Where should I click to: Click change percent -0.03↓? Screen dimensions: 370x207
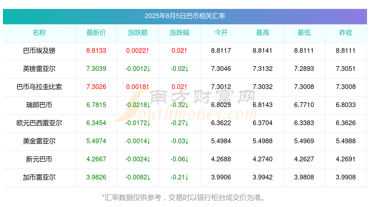pyautogui.click(x=179, y=141)
